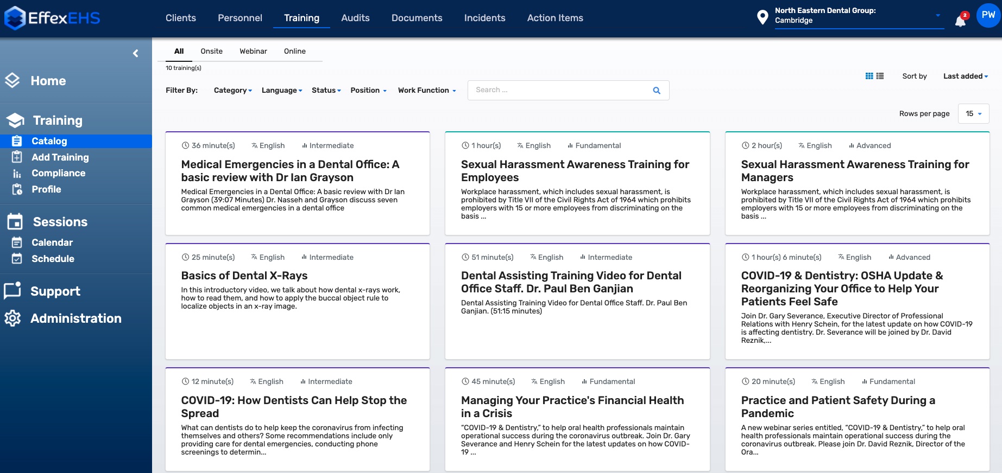
Task: Click the Catalog clipboard icon
Action: click(17, 141)
